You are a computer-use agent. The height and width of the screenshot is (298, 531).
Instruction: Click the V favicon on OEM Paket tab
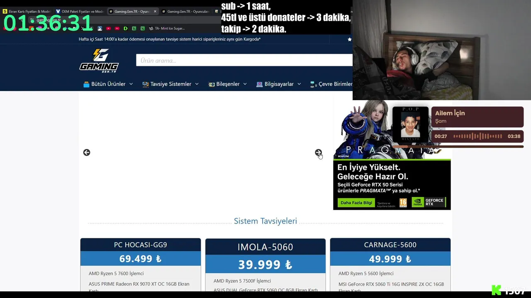coord(58,11)
